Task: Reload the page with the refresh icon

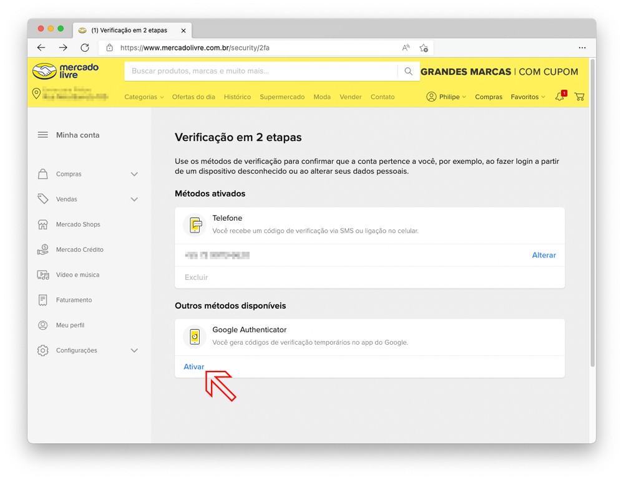Action: tap(85, 47)
